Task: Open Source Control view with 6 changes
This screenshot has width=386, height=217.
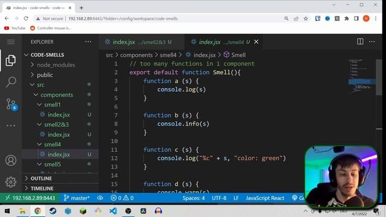Action: (11, 104)
